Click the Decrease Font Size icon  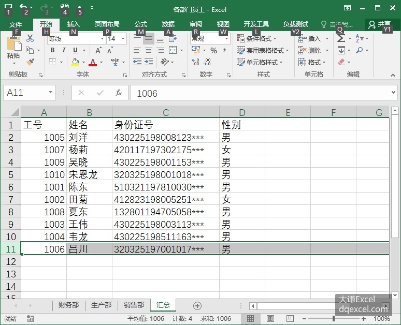click(x=110, y=50)
